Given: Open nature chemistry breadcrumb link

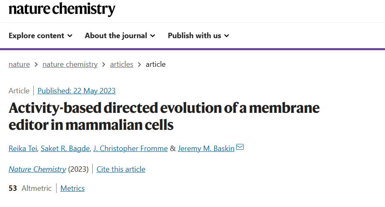Looking at the screenshot, I should (x=70, y=64).
